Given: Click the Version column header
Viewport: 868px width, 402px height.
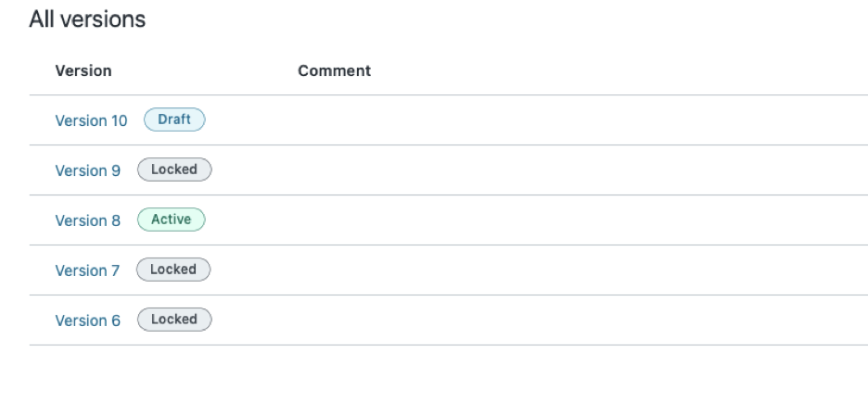Looking at the screenshot, I should (x=83, y=70).
